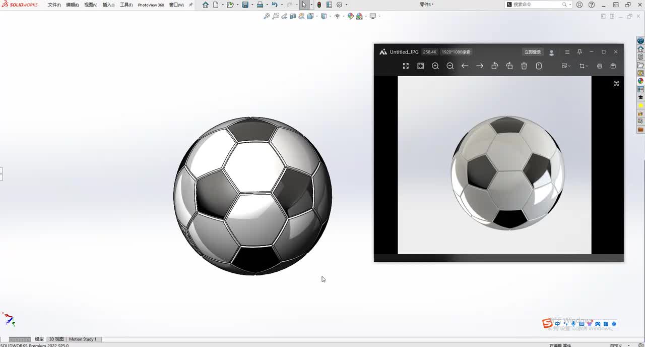This screenshot has height=347, width=645.
Task: Open the 文件 (File) menu
Action: (x=54, y=5)
